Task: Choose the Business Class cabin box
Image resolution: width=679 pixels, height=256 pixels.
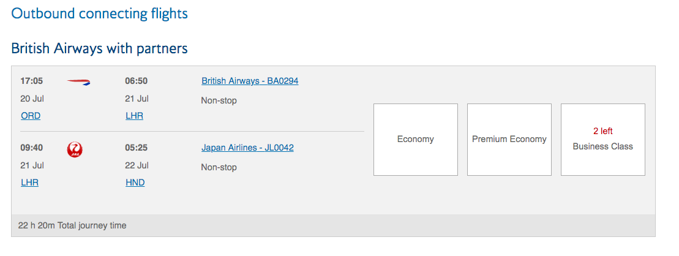Action: pyautogui.click(x=602, y=146)
